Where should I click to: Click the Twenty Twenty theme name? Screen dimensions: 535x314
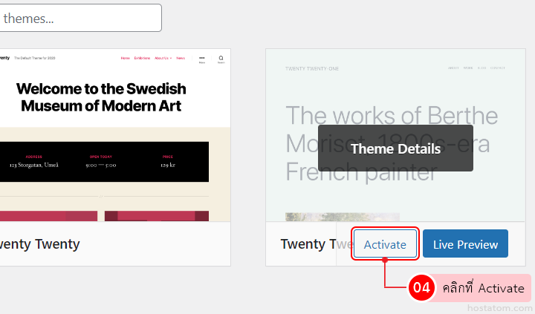click(40, 244)
